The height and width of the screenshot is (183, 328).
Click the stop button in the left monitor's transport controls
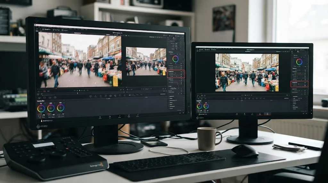[79, 91]
